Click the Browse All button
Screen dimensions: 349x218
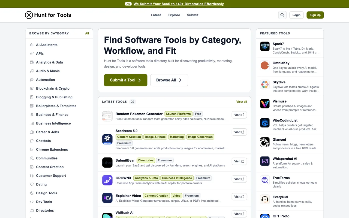pos(169,80)
